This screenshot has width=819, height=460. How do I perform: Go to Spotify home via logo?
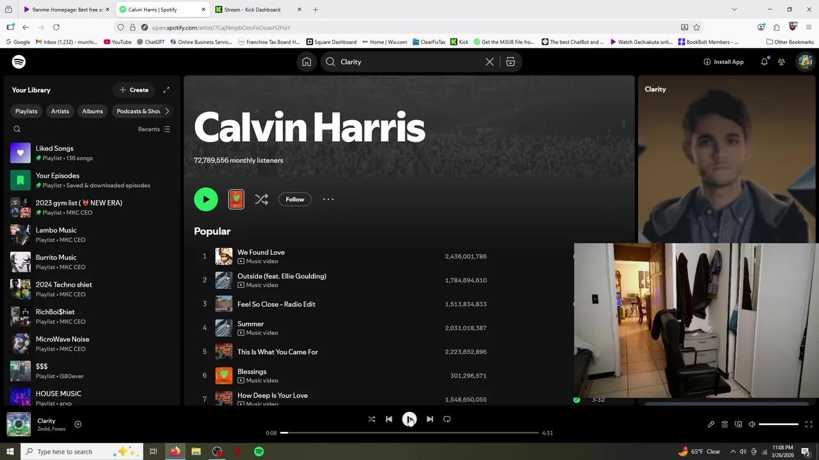(19, 62)
